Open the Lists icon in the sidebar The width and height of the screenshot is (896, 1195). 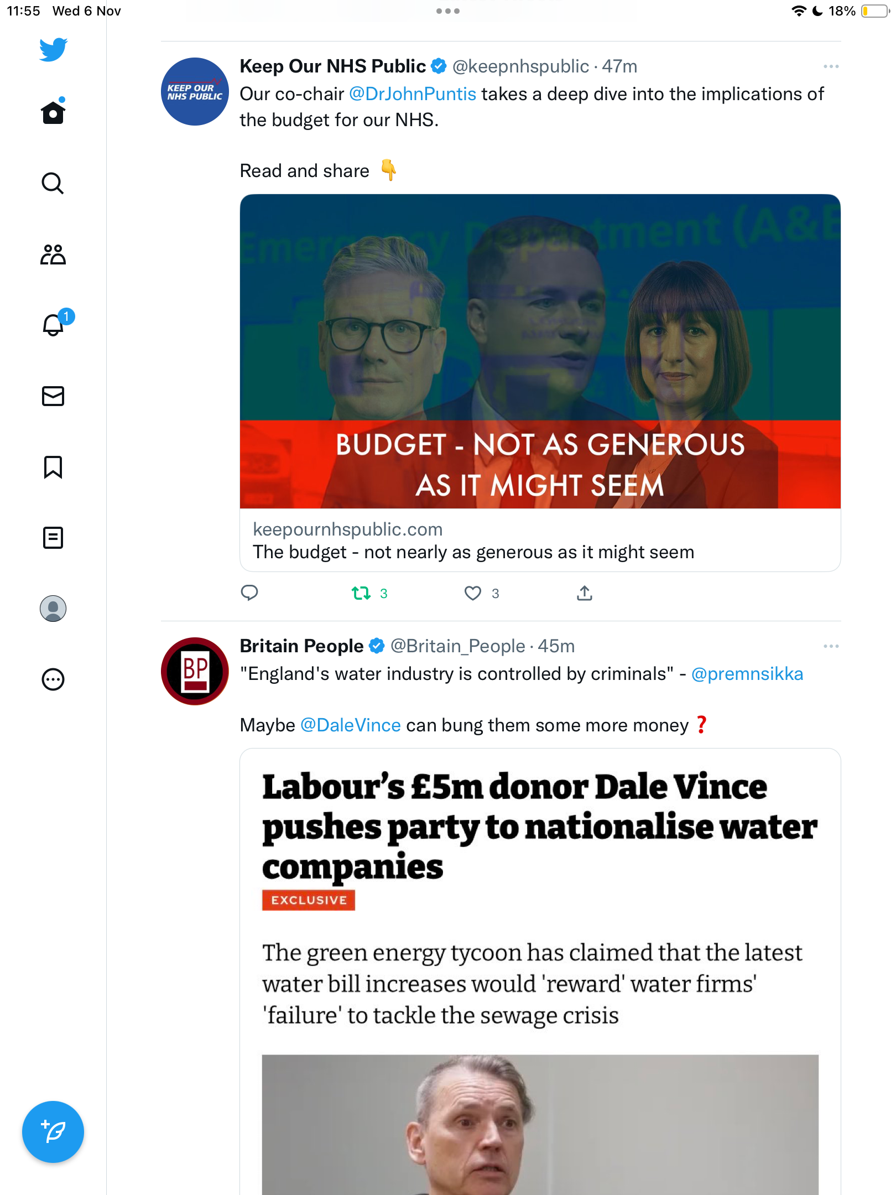[53, 538]
